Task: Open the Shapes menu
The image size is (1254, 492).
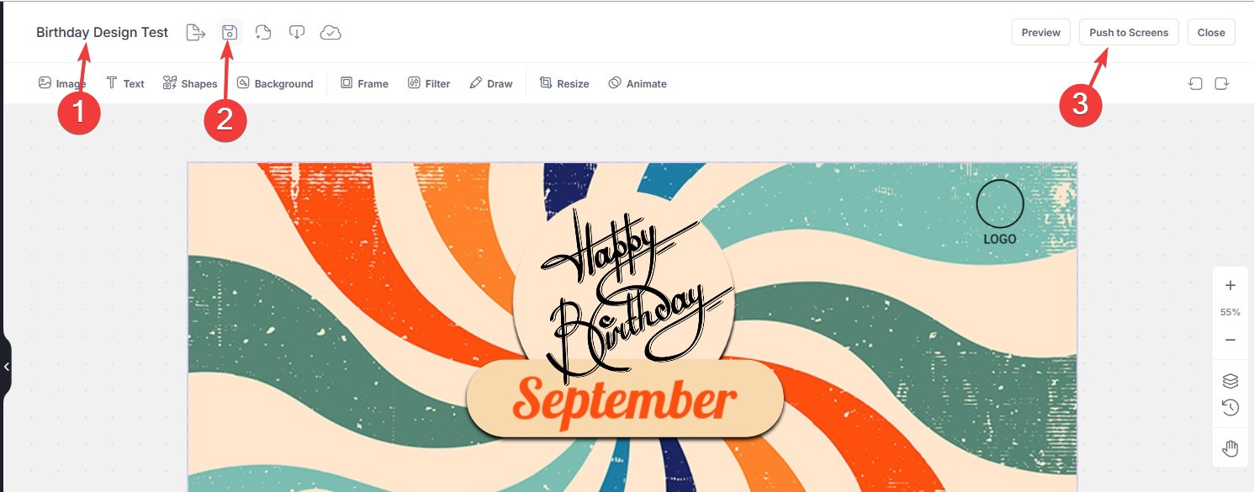Action: tap(190, 83)
